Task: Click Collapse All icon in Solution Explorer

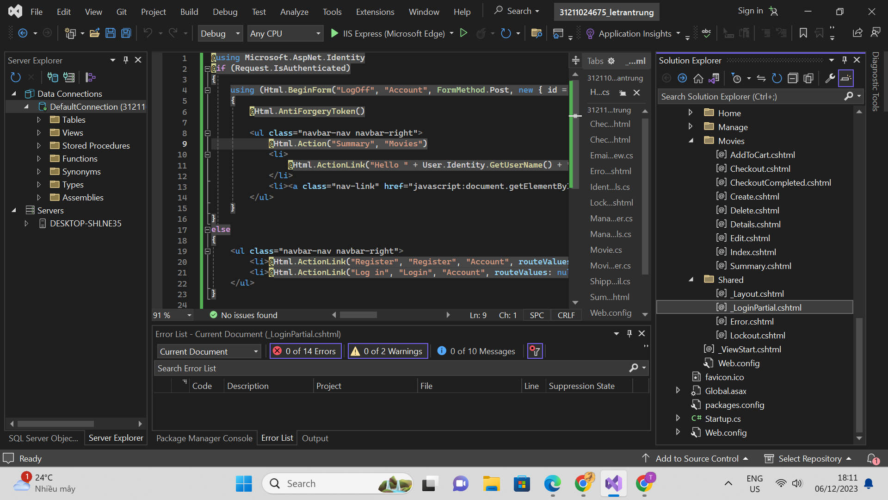Action: pos(793,78)
